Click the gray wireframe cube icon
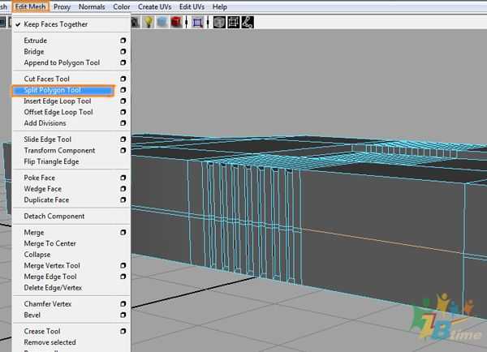 click(219, 22)
